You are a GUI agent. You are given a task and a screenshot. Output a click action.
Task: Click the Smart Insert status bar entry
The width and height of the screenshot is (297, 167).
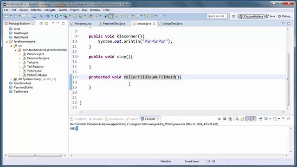tap(192, 161)
